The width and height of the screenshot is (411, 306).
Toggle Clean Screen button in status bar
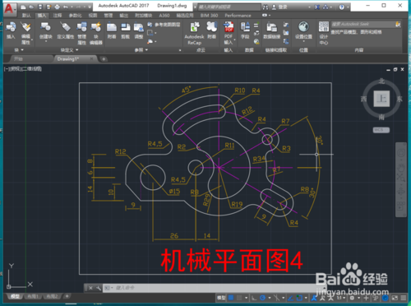(x=395, y=298)
